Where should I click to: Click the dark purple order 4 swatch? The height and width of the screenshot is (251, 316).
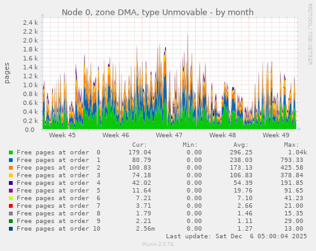[11, 183]
